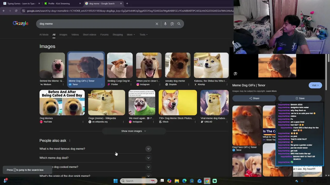Image resolution: width=330 pixels, height=185 pixels.
Task: Open three-dot menu for sneaky dog meme Displate
Action: click(188, 85)
